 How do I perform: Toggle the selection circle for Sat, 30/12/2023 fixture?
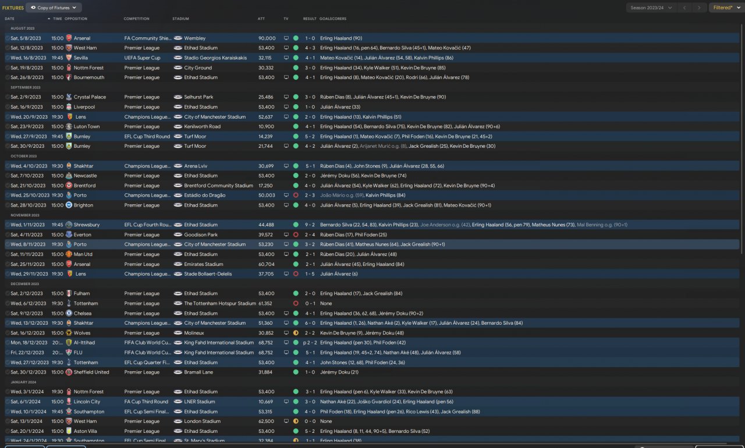8,372
